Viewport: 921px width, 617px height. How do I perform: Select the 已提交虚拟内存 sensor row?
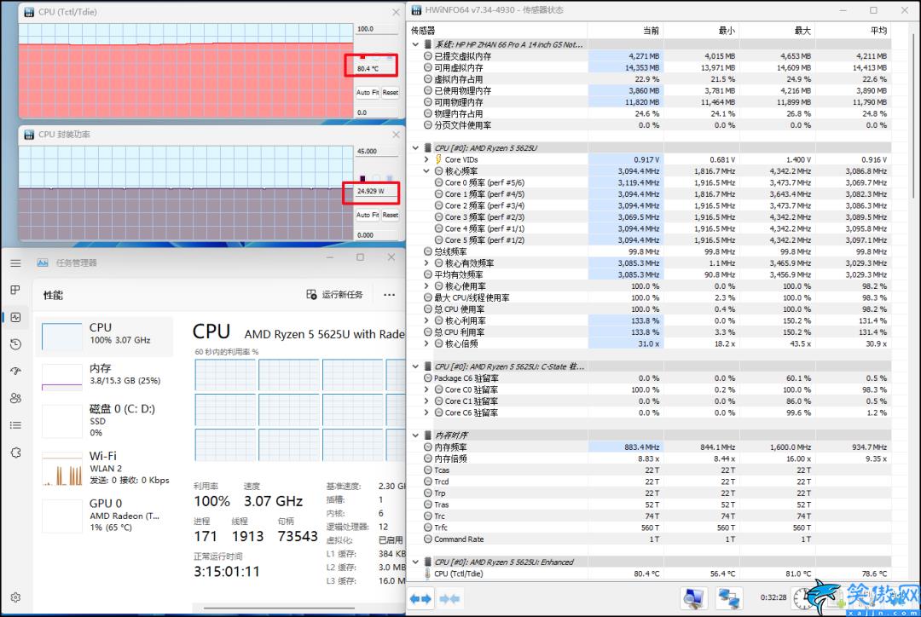coord(652,56)
